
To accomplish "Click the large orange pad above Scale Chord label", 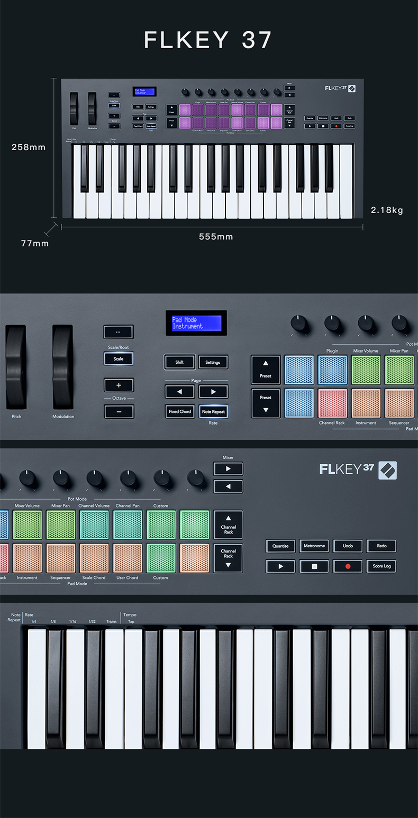I will (x=94, y=558).
